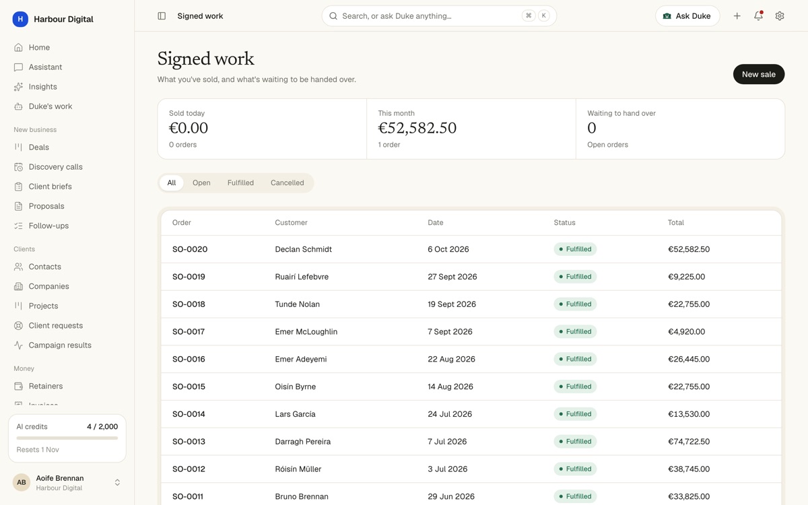
Task: Select customer Róisín Müller
Action: [x=298, y=469]
